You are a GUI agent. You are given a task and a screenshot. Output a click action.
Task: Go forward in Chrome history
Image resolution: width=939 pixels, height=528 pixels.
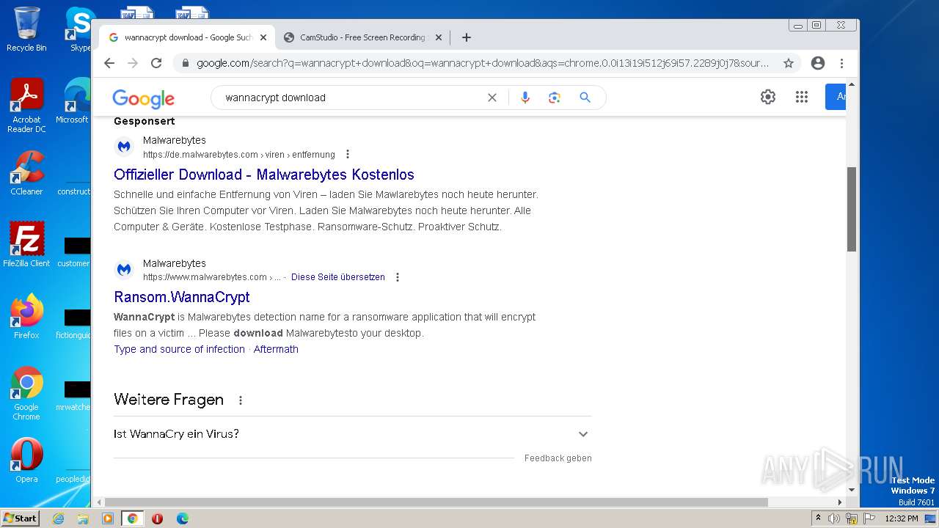(133, 63)
